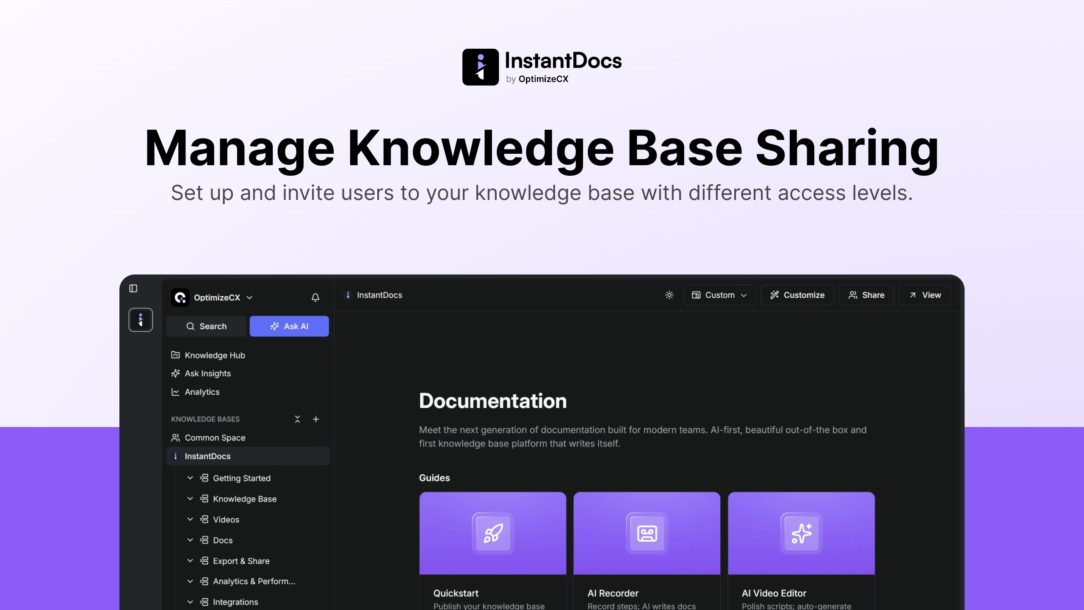Image resolution: width=1084 pixels, height=610 pixels.
Task: Open the OptimizeCX workspace dropdown
Action: (x=249, y=297)
